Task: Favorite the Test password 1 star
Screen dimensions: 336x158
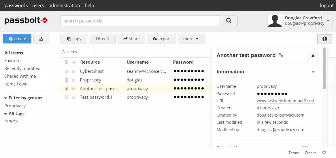Action: pos(73,97)
